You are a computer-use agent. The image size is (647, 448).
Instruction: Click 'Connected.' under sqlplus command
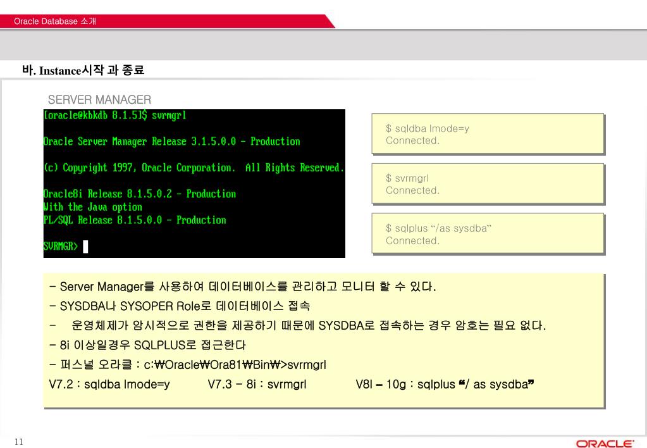click(412, 240)
